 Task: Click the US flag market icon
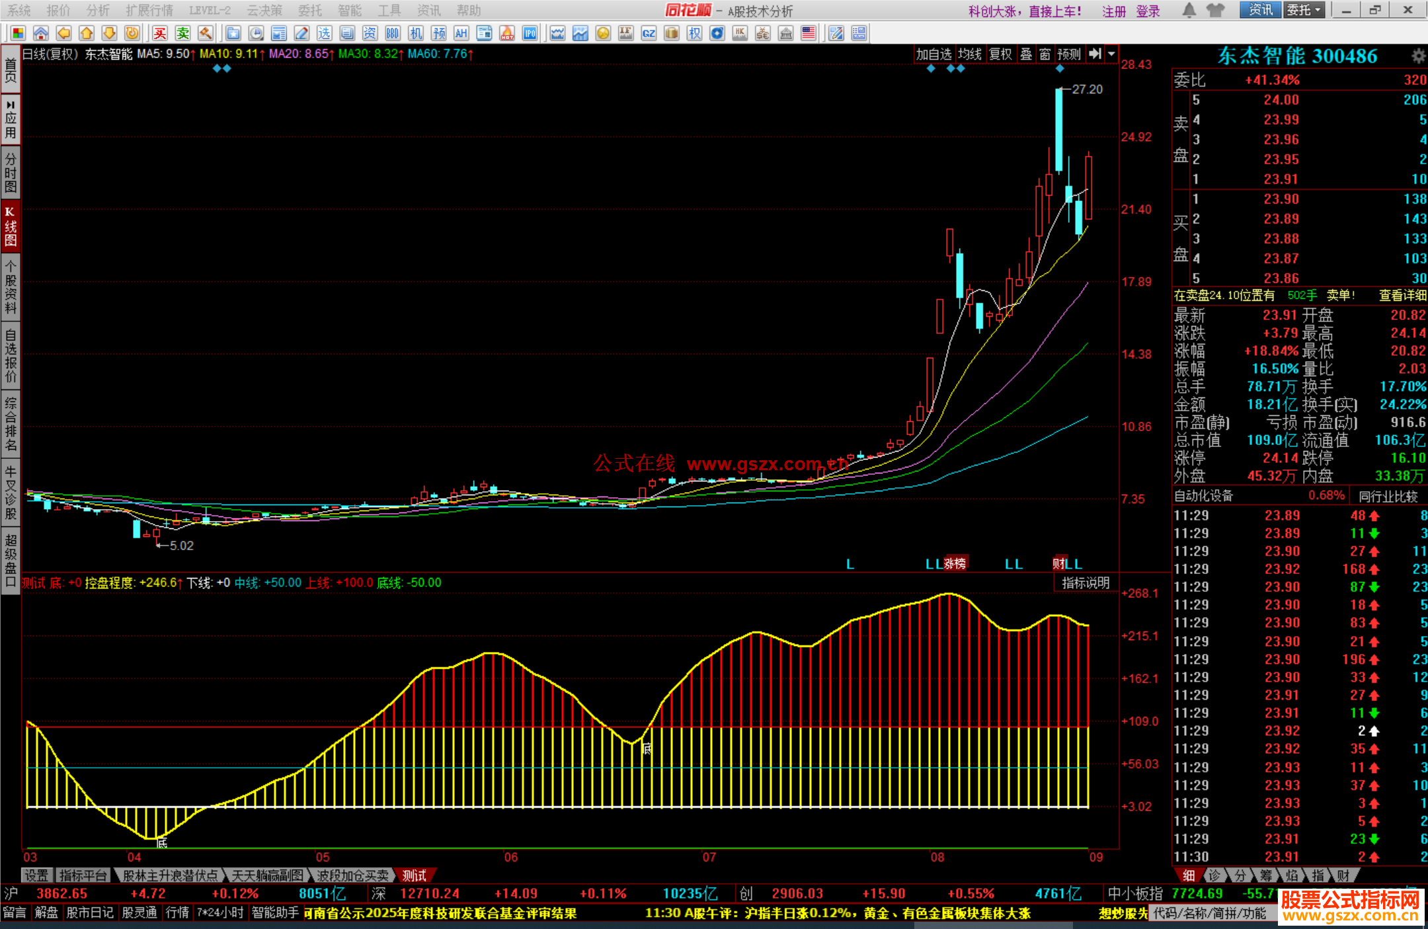pos(808,34)
